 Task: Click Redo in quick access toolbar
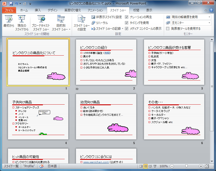pyautogui.click(x=25, y=4)
